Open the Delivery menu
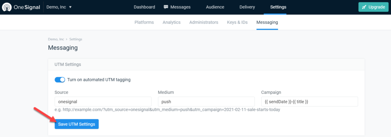The image size is (391, 137). point(247,7)
